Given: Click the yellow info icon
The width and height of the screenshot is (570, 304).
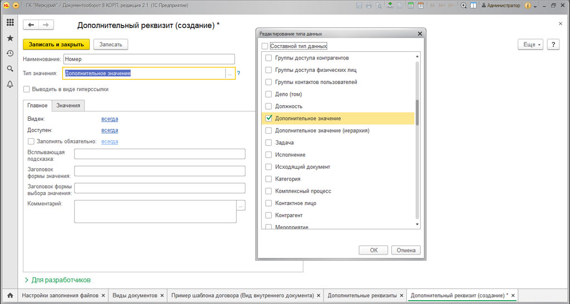Looking at the screenshot, I should (528, 6).
